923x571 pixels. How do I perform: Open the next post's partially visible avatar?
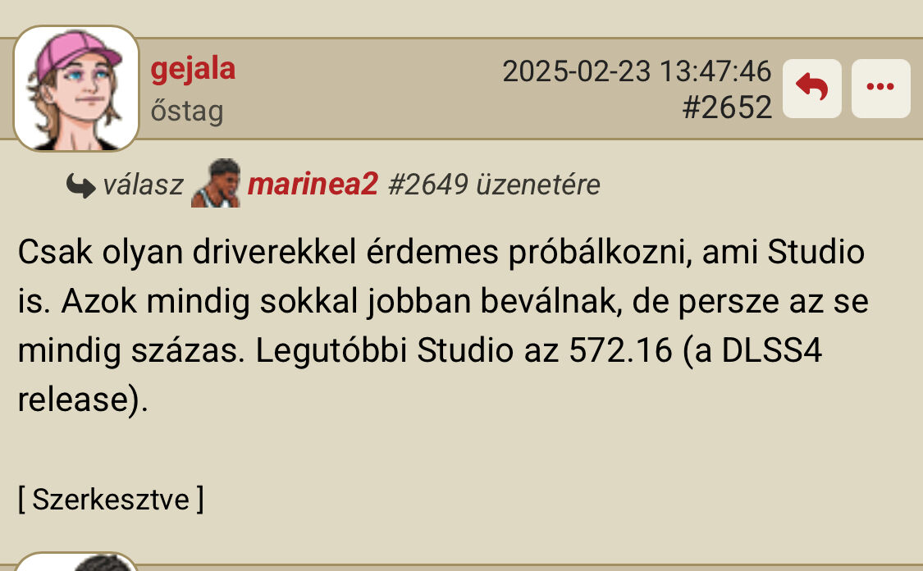point(76,562)
